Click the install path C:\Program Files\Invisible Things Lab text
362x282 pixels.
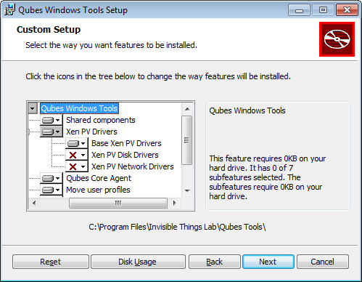point(177,227)
